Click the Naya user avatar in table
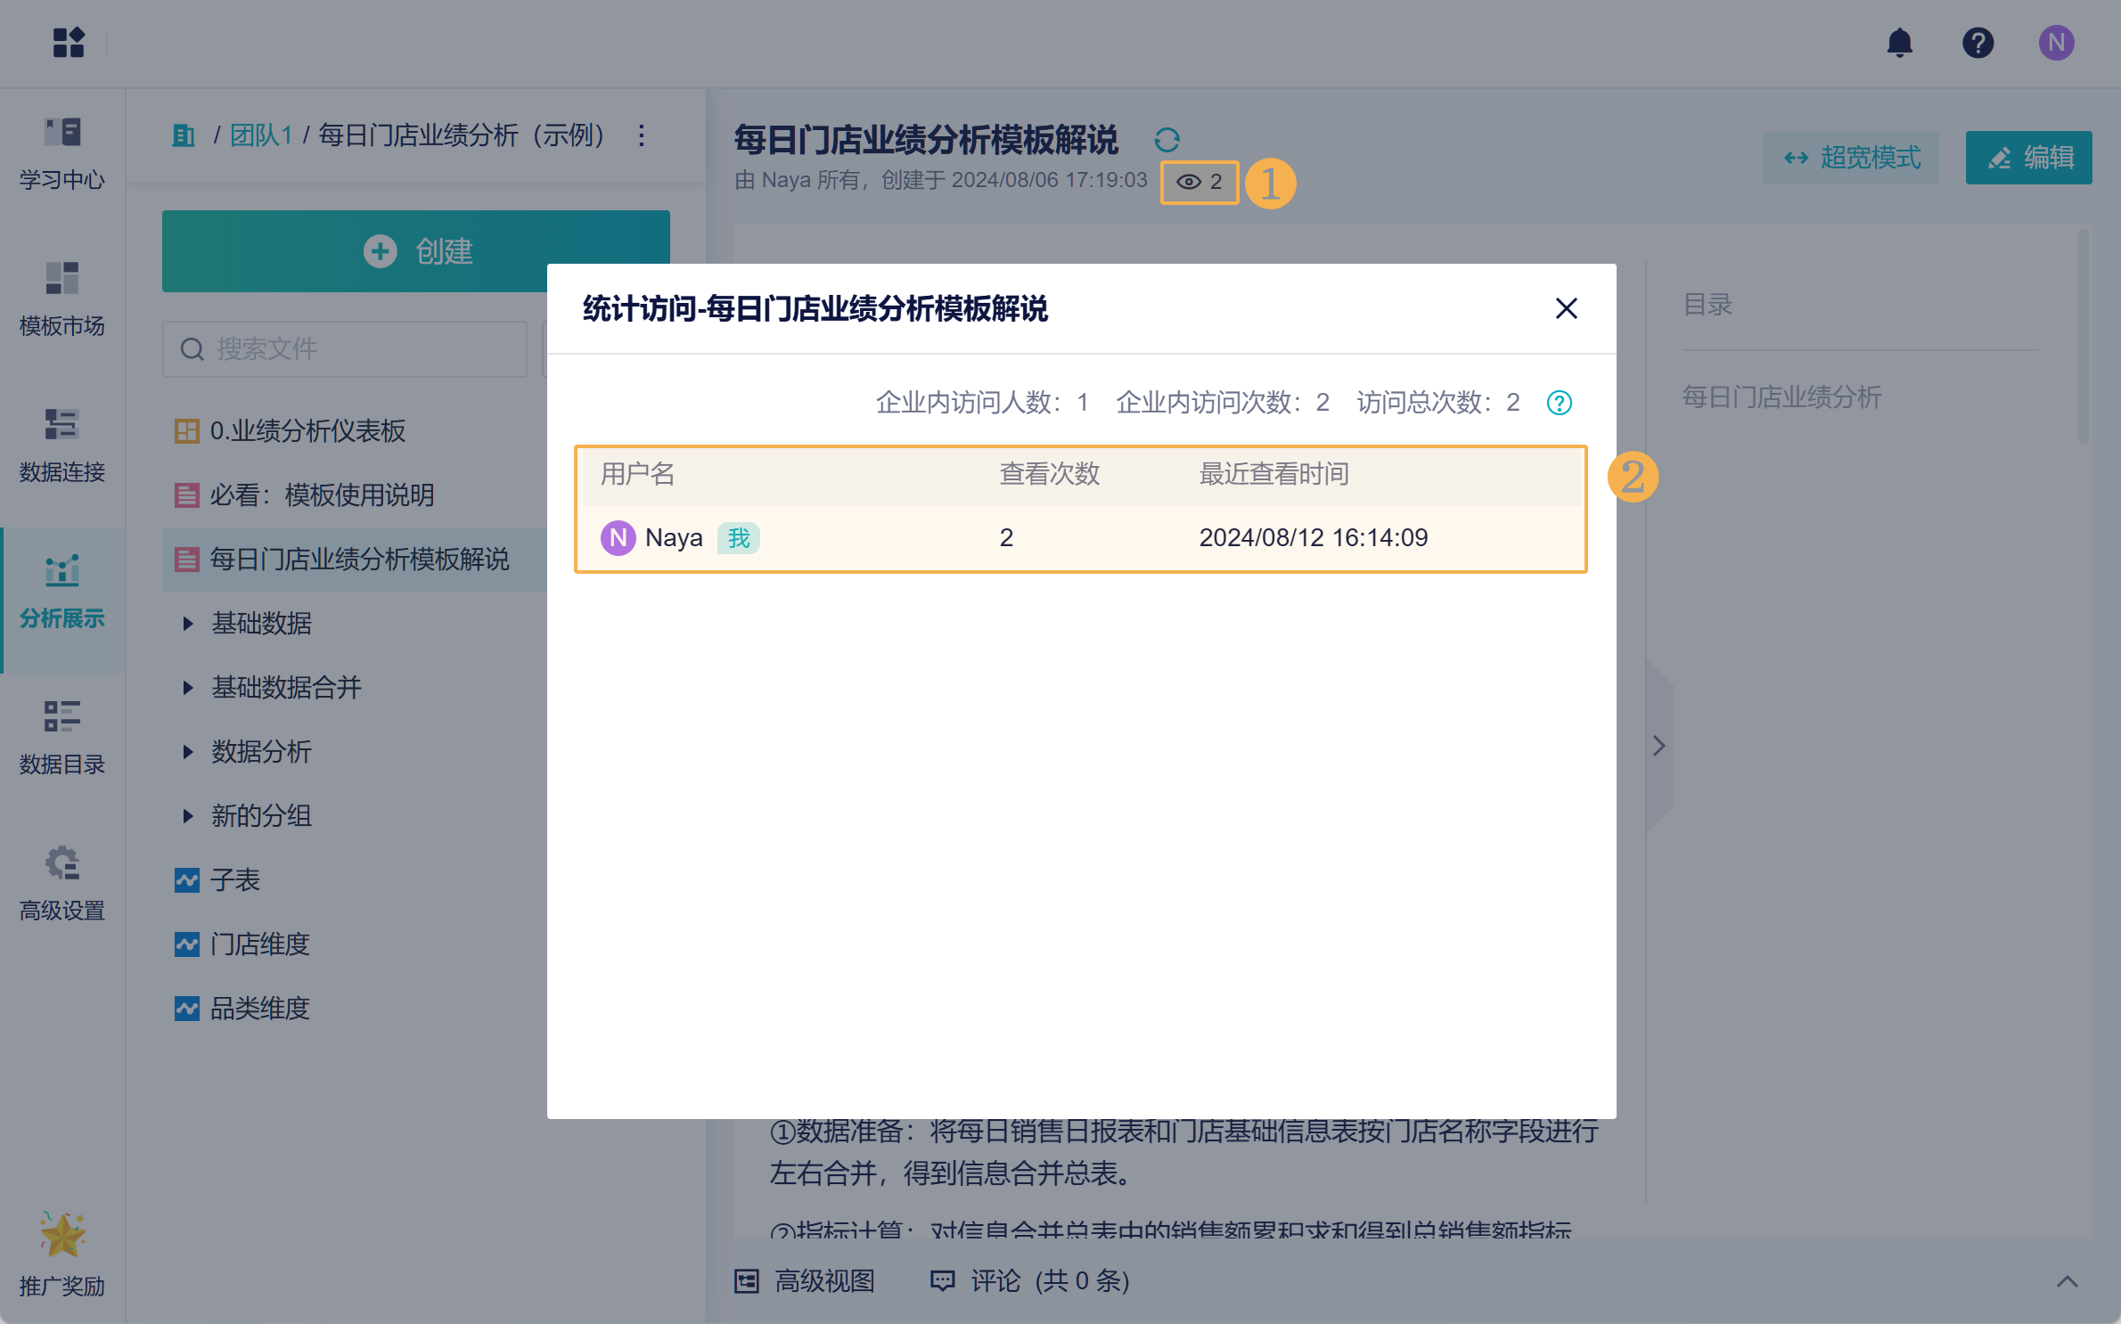 click(618, 538)
